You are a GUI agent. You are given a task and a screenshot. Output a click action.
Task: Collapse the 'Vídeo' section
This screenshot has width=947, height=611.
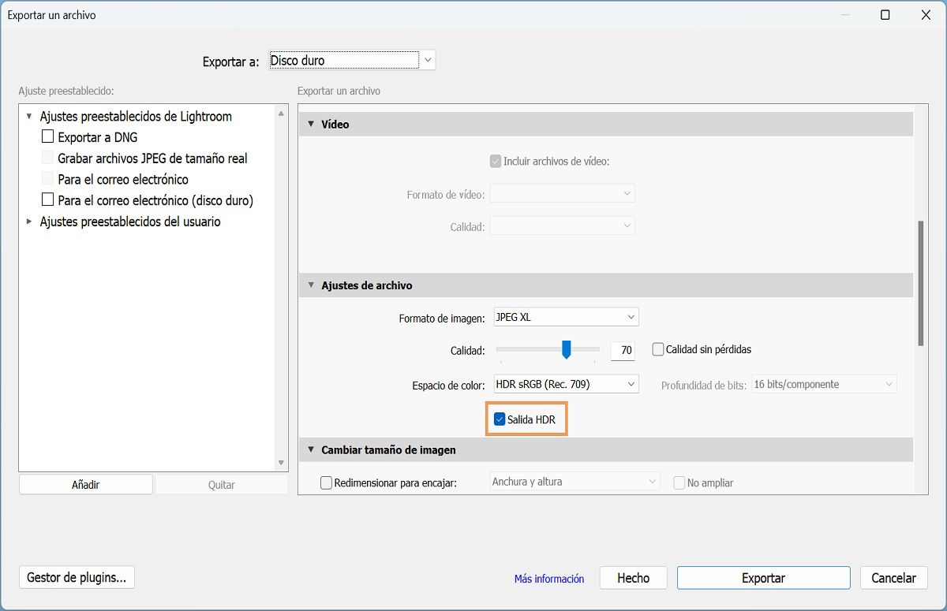pos(311,124)
